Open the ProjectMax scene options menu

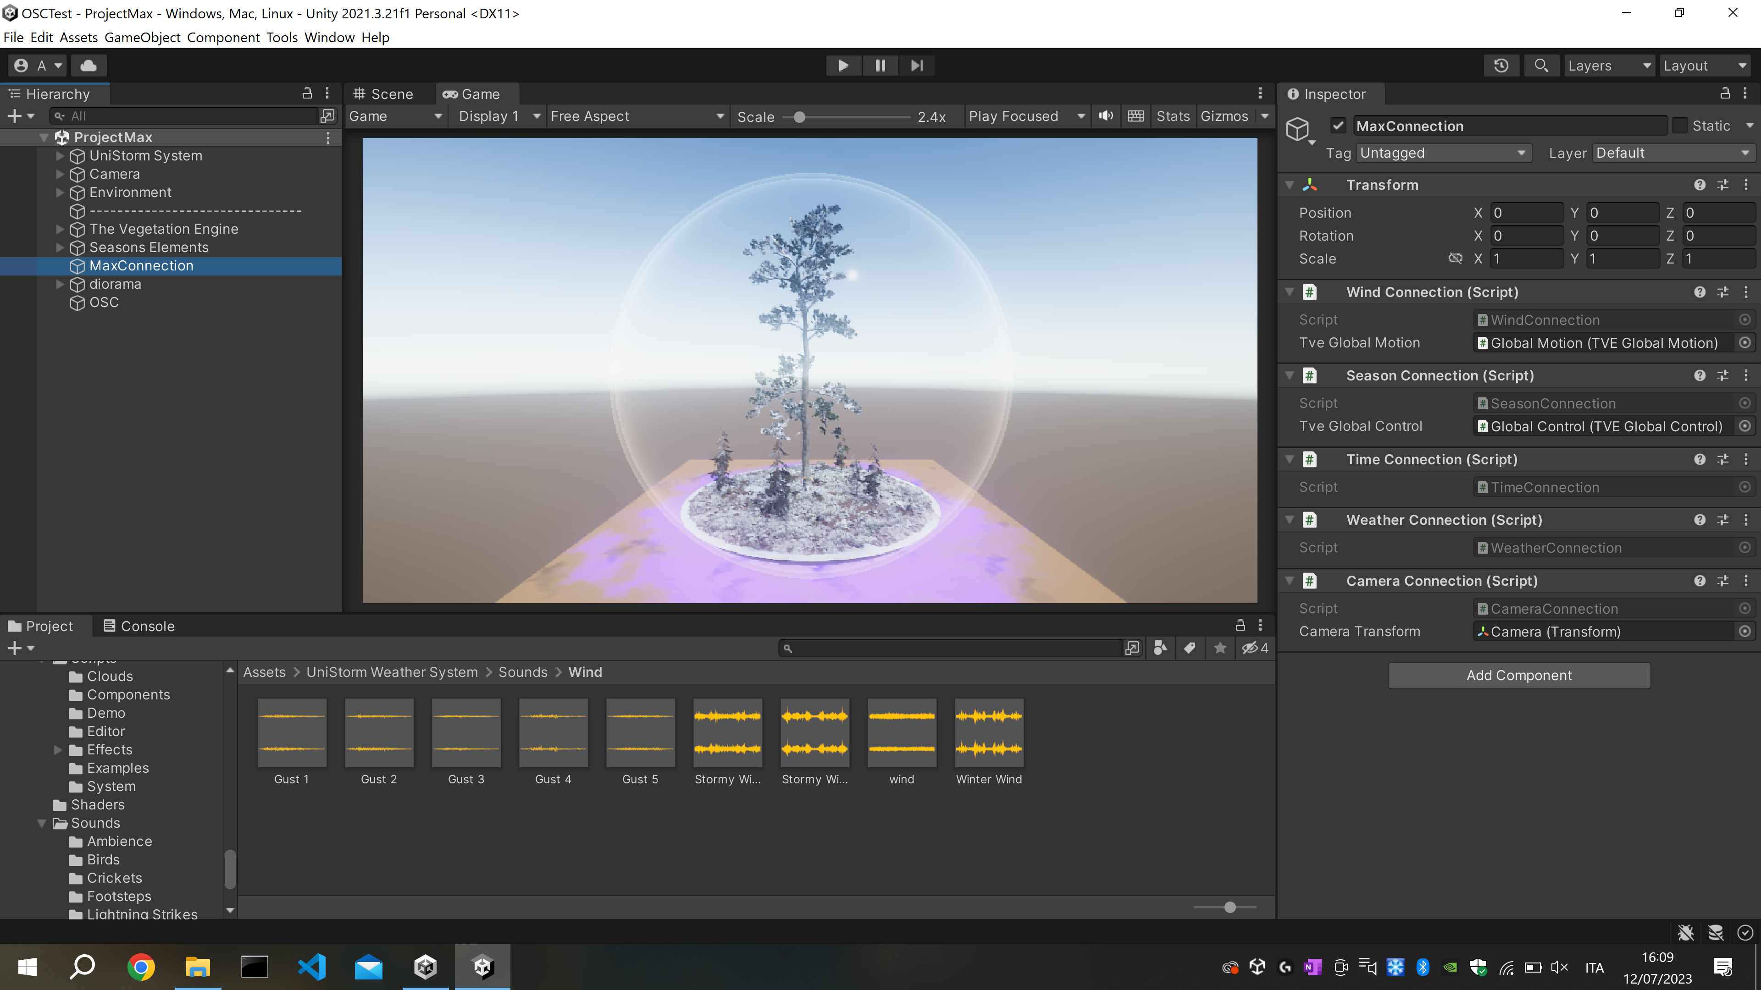(328, 137)
